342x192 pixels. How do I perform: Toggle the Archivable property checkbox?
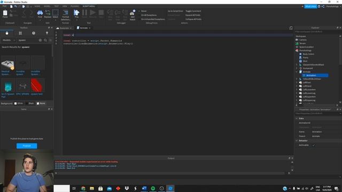tap(314, 145)
